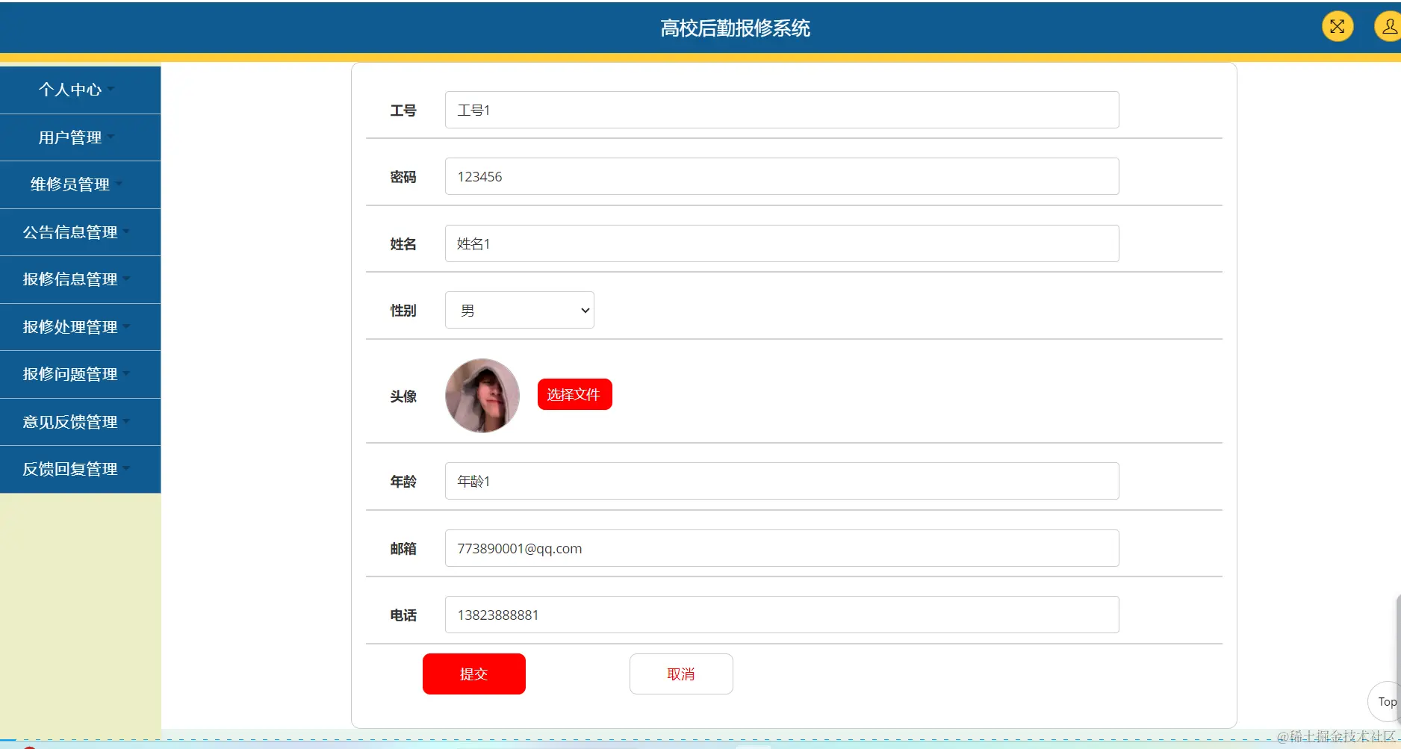The width and height of the screenshot is (1401, 749).
Task: Open the 用户管理 sidebar menu
Action: [x=80, y=137]
